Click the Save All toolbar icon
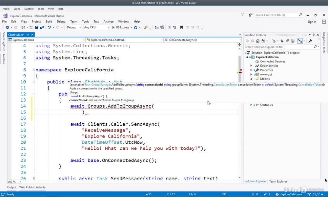 coord(42,28)
